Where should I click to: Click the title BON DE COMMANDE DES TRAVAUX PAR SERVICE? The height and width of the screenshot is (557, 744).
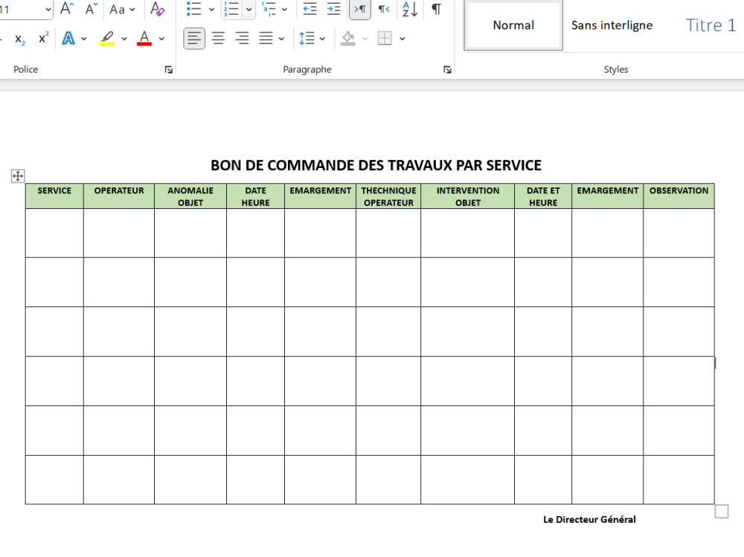pyautogui.click(x=376, y=165)
